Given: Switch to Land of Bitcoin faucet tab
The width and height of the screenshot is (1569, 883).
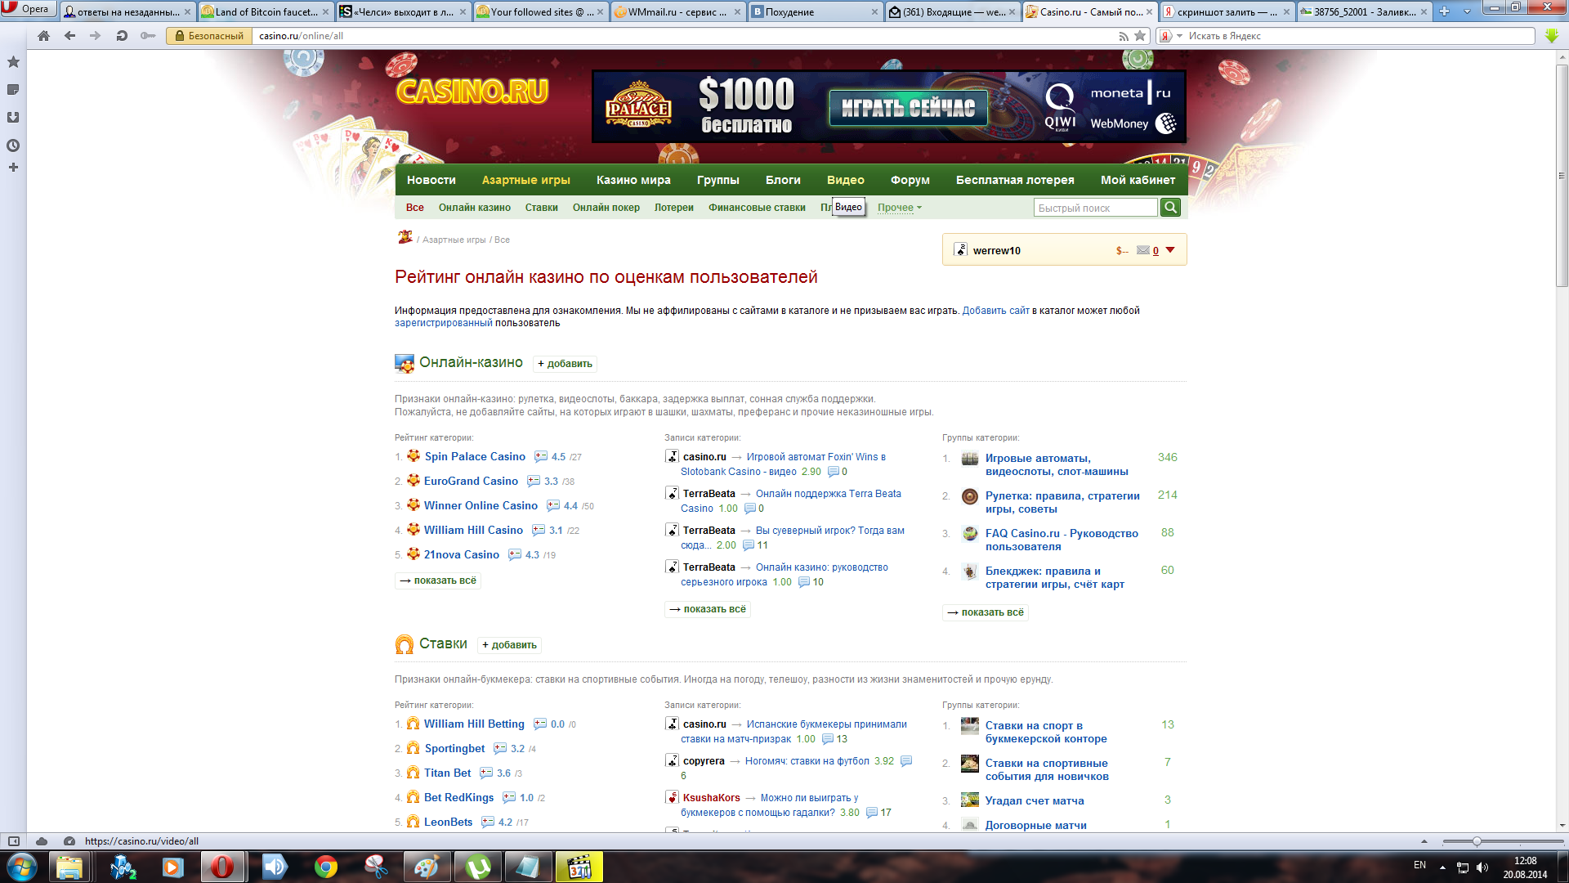Looking at the screenshot, I should coord(266,11).
